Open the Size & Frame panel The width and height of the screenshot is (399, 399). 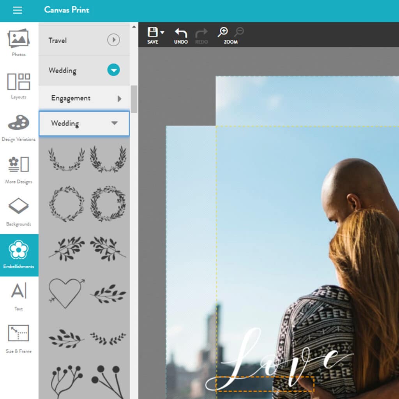tap(19, 339)
